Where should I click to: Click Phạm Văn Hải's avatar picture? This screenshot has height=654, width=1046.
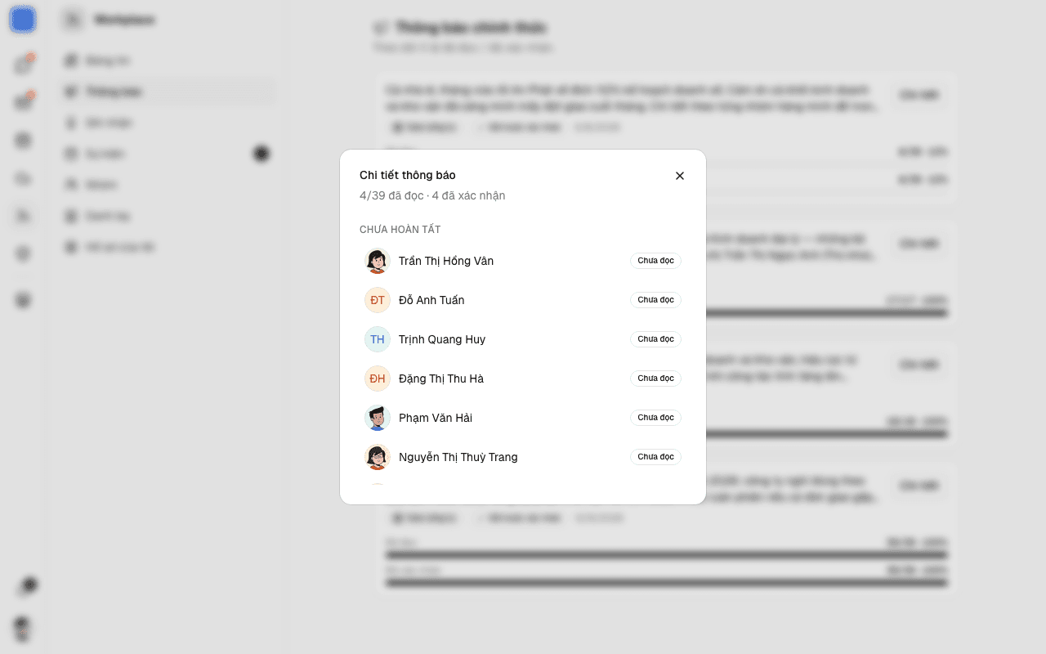click(x=378, y=418)
